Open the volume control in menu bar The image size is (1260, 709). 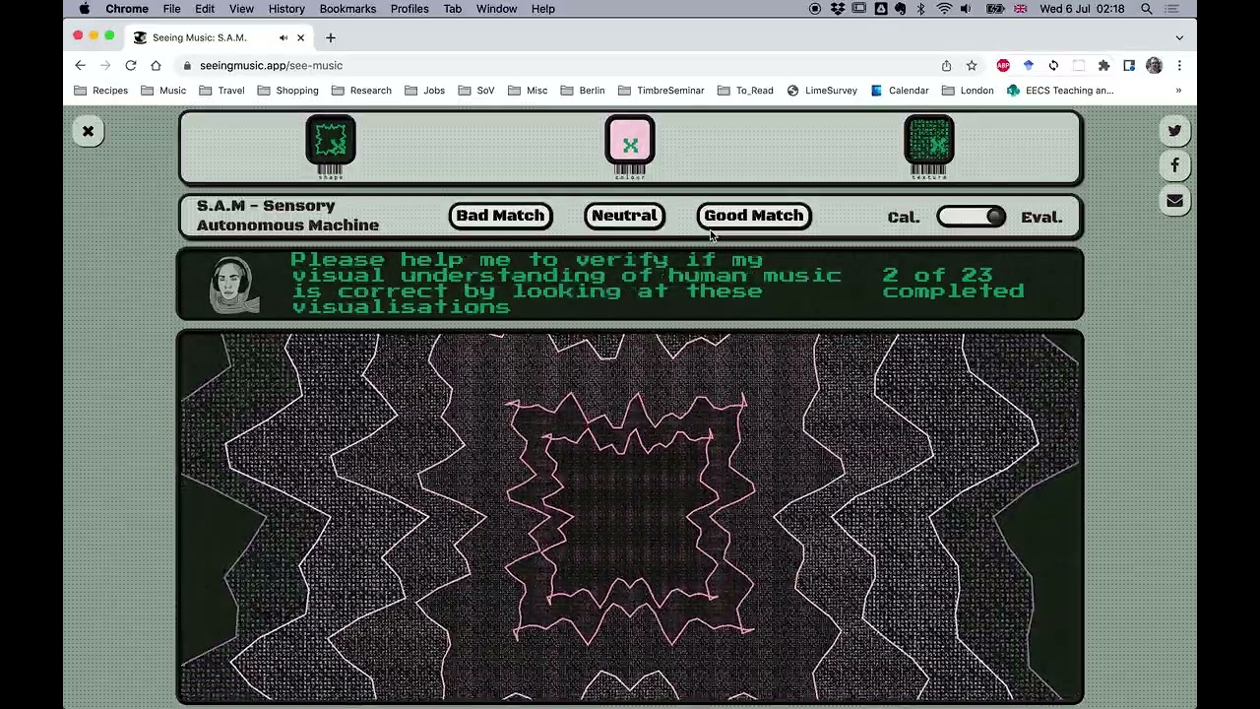966,9
